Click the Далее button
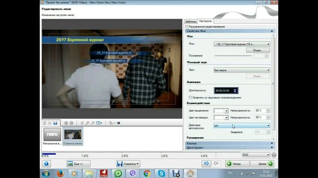This screenshot has width=318, height=178. (x=262, y=164)
